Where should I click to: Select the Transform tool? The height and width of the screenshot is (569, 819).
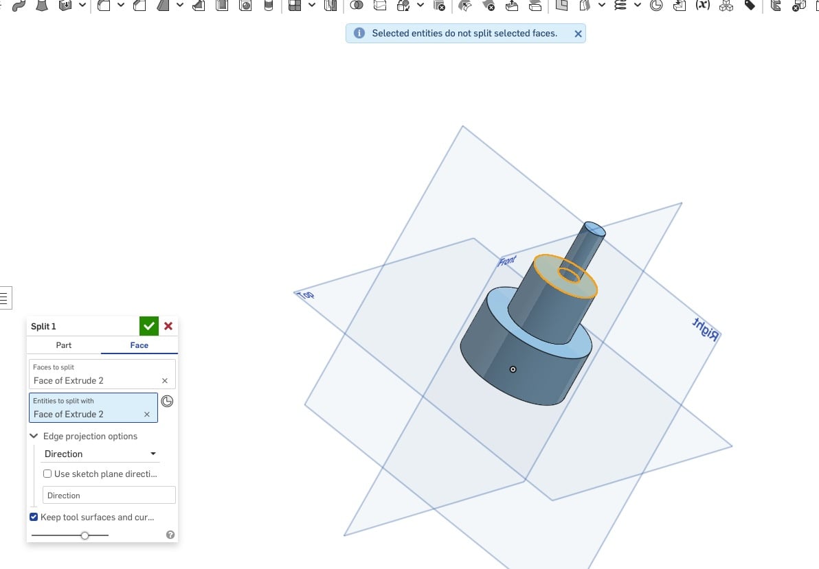pyautogui.click(x=403, y=5)
